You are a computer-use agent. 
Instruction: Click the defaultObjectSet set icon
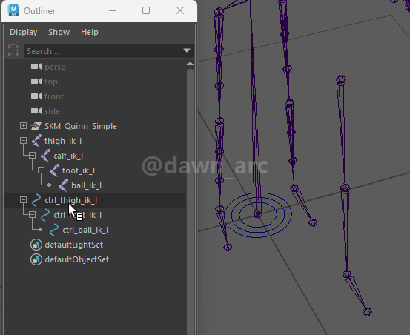pyautogui.click(x=36, y=259)
